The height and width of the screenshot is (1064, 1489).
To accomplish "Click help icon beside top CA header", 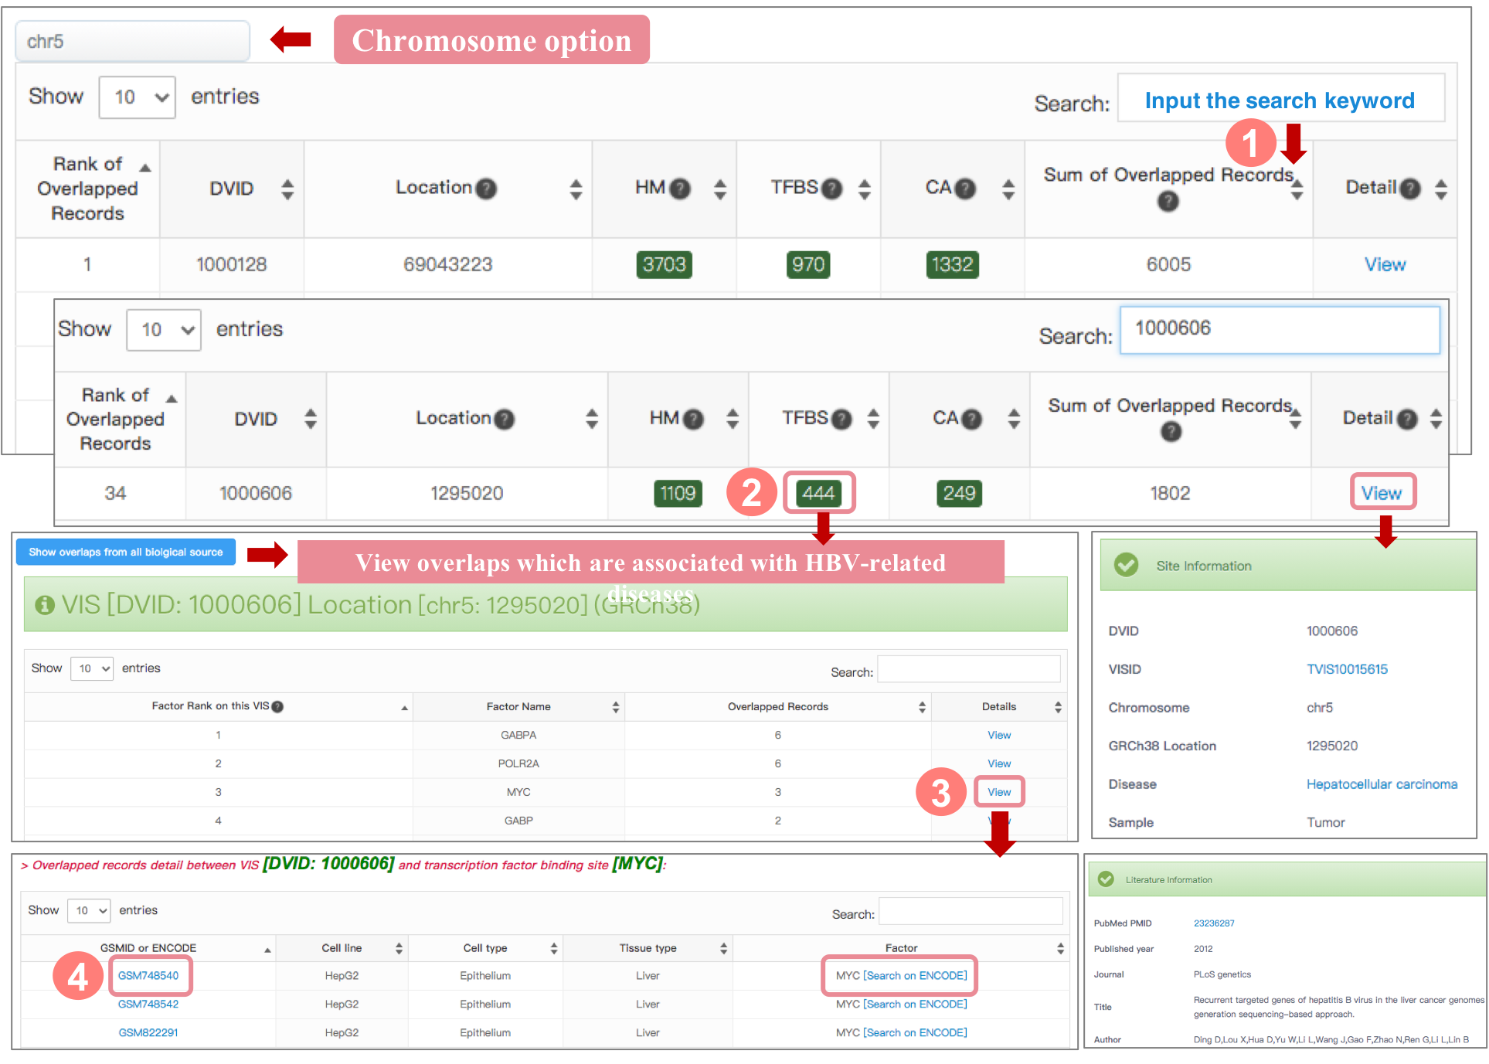I will [x=965, y=189].
